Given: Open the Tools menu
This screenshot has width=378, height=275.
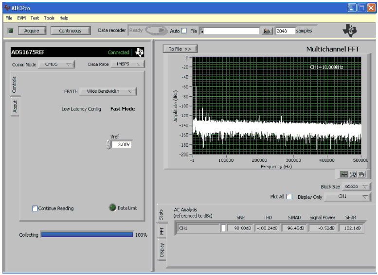Looking at the screenshot, I should point(49,18).
